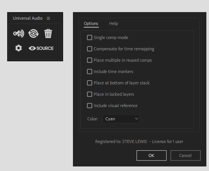Check Include visual reference option
The width and height of the screenshot is (209, 171).
[x=90, y=106]
